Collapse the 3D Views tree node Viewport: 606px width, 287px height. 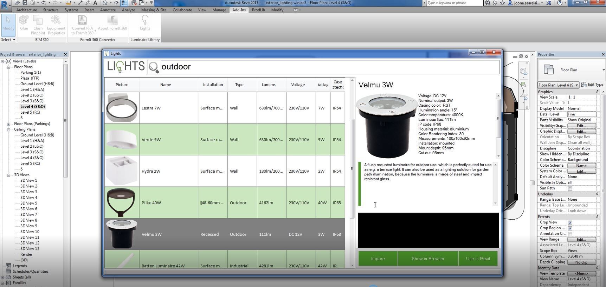pos(8,175)
